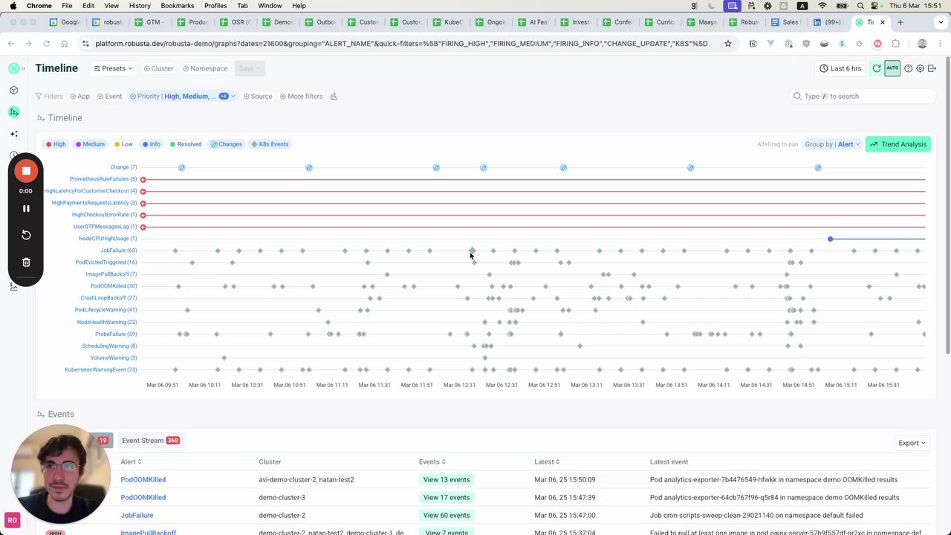Open Chrome extensions puzzle icon
951x535 pixels.
895,44
